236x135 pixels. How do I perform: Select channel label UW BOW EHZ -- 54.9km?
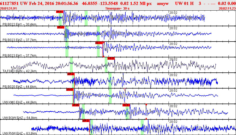click(20, 118)
